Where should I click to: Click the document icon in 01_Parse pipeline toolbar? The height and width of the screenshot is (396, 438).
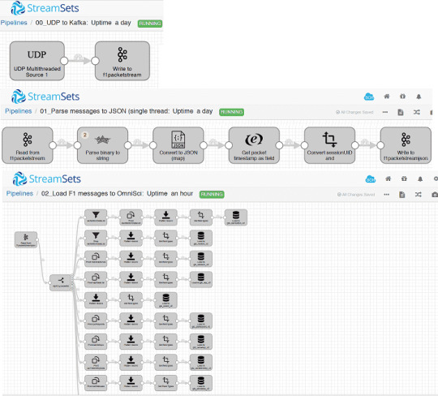[x=401, y=112]
